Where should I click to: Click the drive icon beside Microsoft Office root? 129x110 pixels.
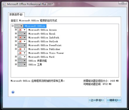(x=17, y=26)
